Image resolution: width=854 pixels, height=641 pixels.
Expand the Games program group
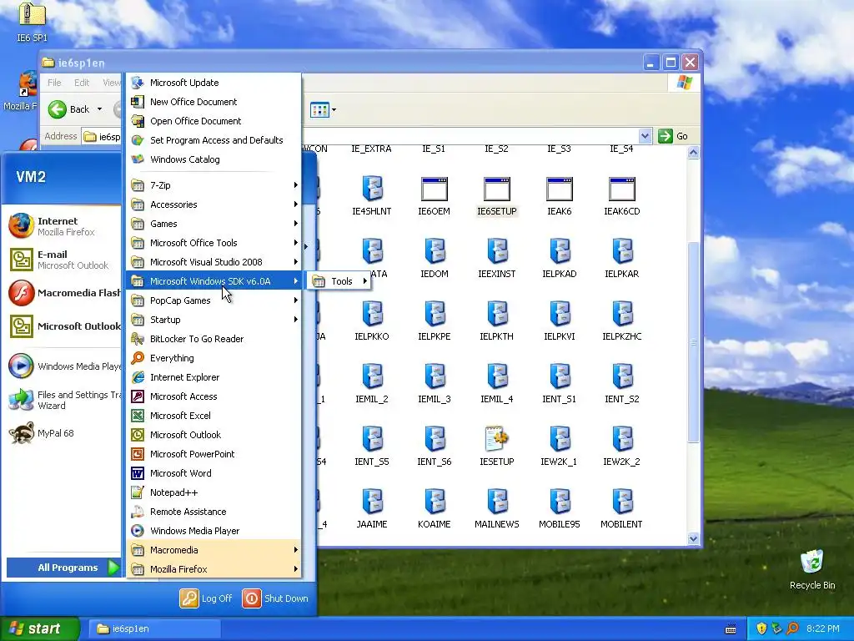[x=213, y=224]
